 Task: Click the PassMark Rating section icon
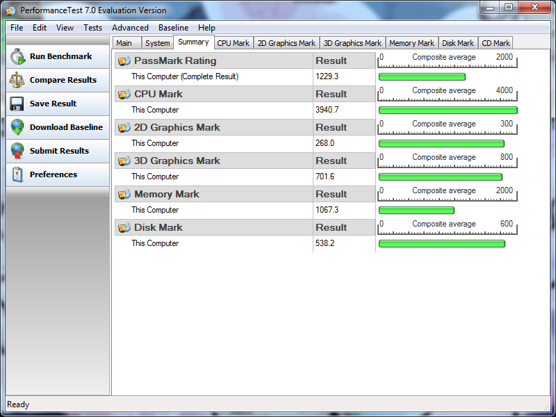tap(124, 60)
